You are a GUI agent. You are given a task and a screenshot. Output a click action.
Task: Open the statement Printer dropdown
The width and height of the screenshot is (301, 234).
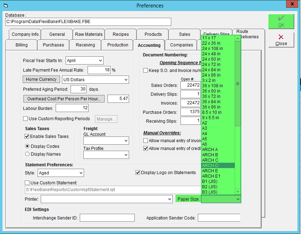tap(169, 199)
